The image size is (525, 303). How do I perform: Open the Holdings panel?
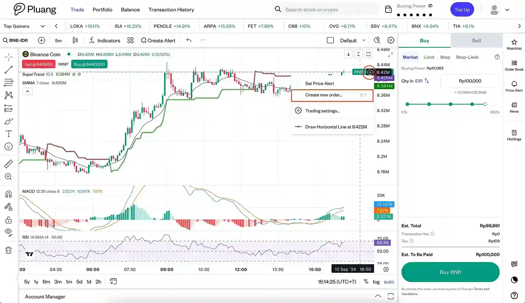pyautogui.click(x=514, y=135)
